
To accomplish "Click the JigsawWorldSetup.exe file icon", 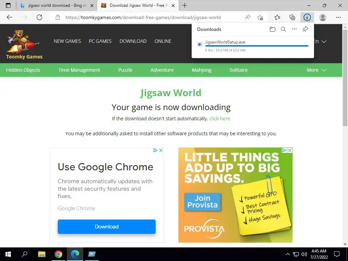I will [x=200, y=45].
